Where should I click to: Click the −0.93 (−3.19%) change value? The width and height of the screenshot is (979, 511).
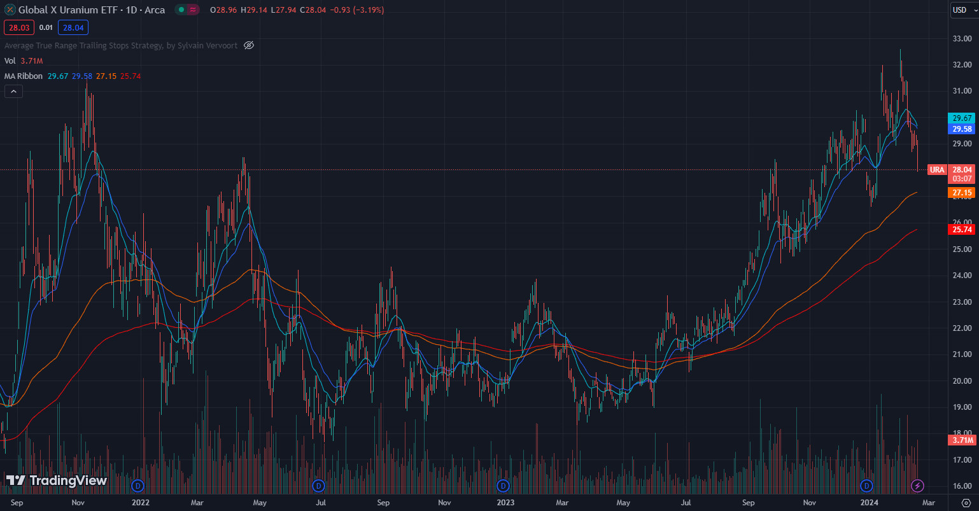[356, 10]
